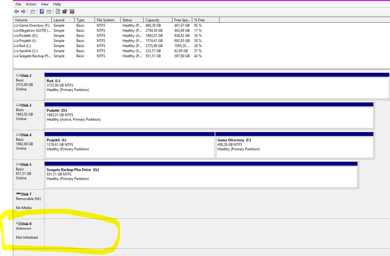Select the Projekti (I:) volume icon in list

[16, 41]
